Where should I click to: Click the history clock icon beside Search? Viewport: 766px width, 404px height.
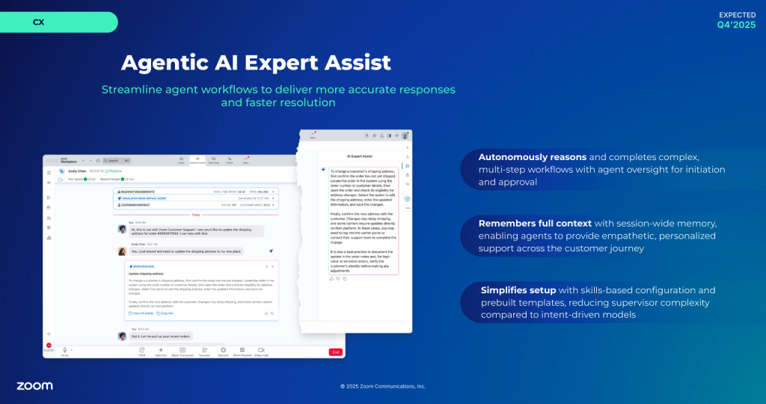pos(98,161)
